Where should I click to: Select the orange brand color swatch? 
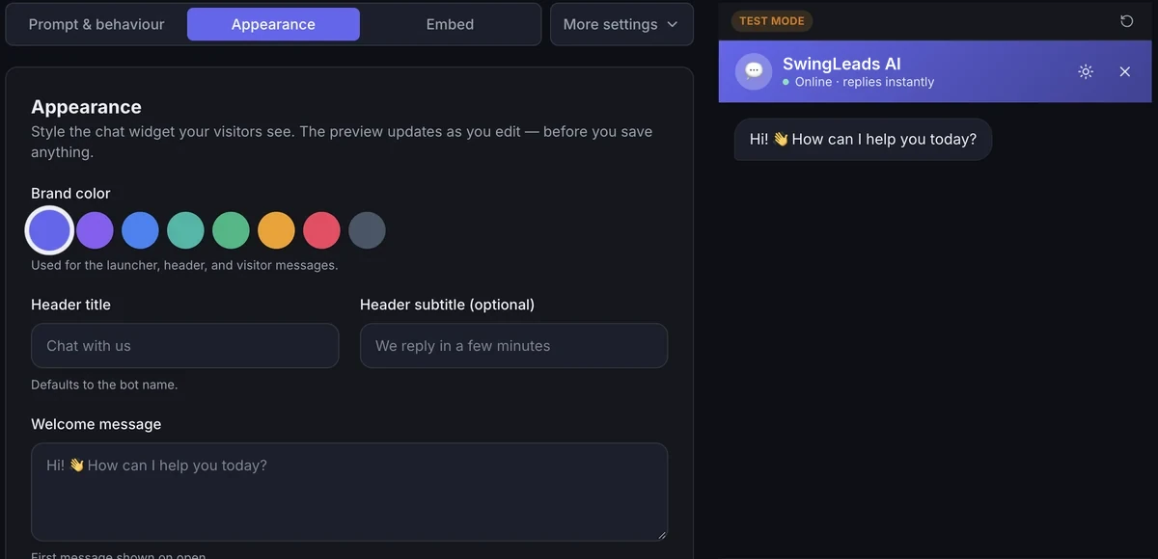tap(276, 230)
